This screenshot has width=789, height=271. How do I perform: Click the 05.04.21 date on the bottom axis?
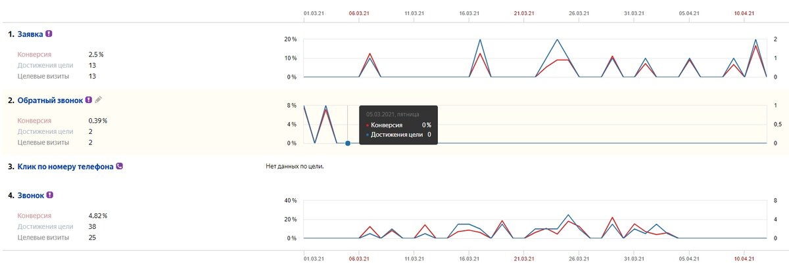click(689, 259)
